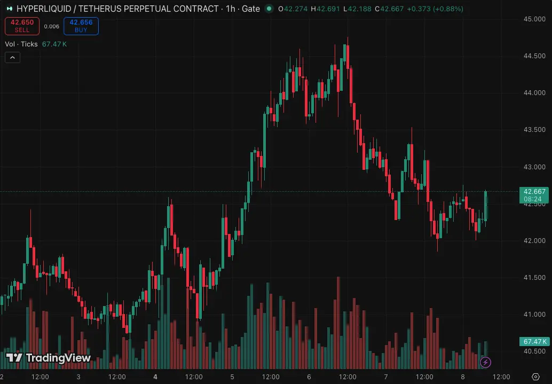Screen dimensions: 552x384
Task: Click the volume value label 67.47 K
Action: coord(534,341)
